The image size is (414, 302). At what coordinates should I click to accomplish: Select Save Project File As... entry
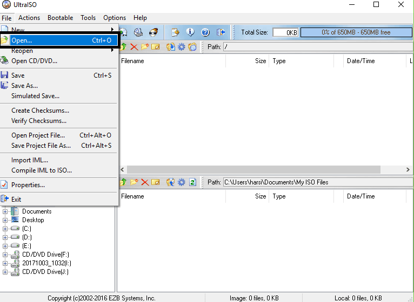click(x=59, y=146)
